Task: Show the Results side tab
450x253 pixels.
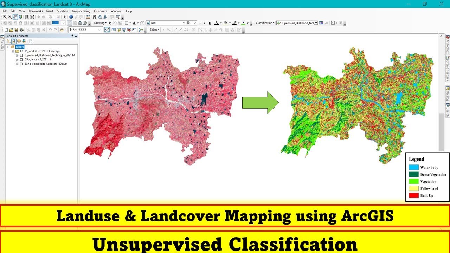Action: [2, 43]
